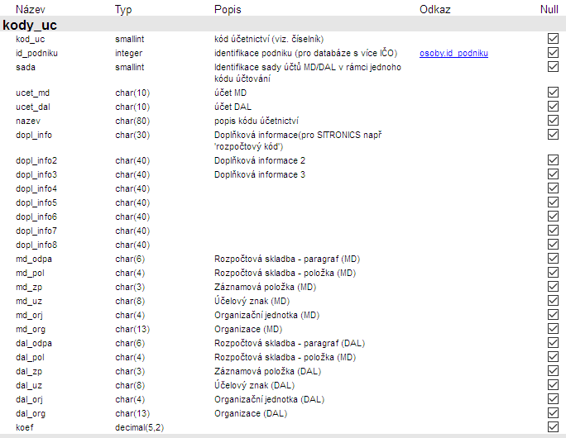Open the osoby.id_podniku link
This screenshot has height=438, width=566.
pos(453,54)
